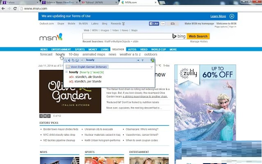Open the ENTERTAINMENT navigation menu
The height and width of the screenshot is (164, 262).
point(61,49)
